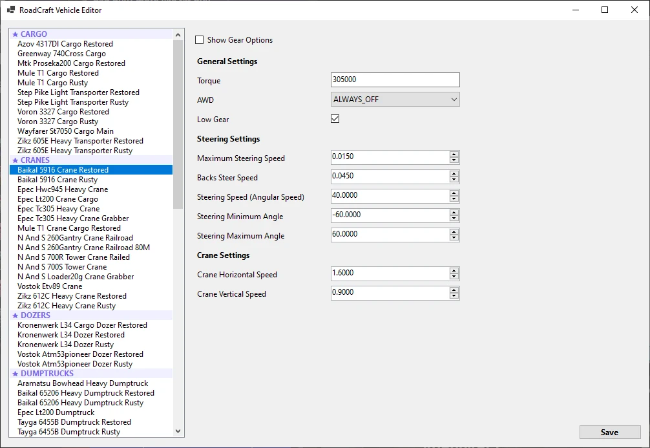Open the AWD dropdown
Image resolution: width=650 pixels, height=448 pixels.
pos(395,99)
